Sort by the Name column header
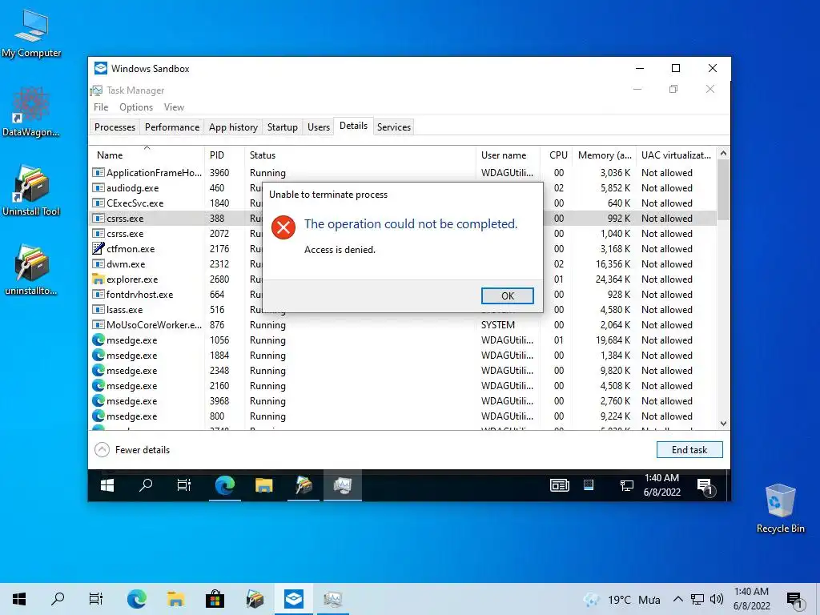The width and height of the screenshot is (820, 615). pyautogui.click(x=147, y=155)
